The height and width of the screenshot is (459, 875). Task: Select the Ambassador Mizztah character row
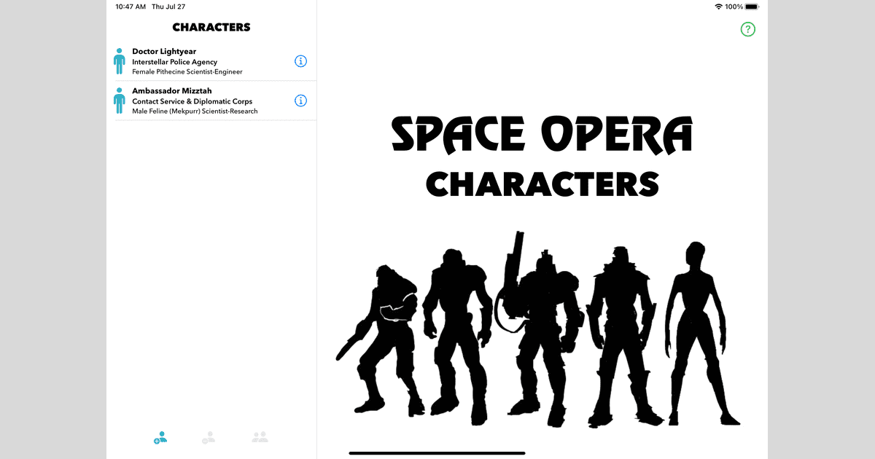(204, 101)
